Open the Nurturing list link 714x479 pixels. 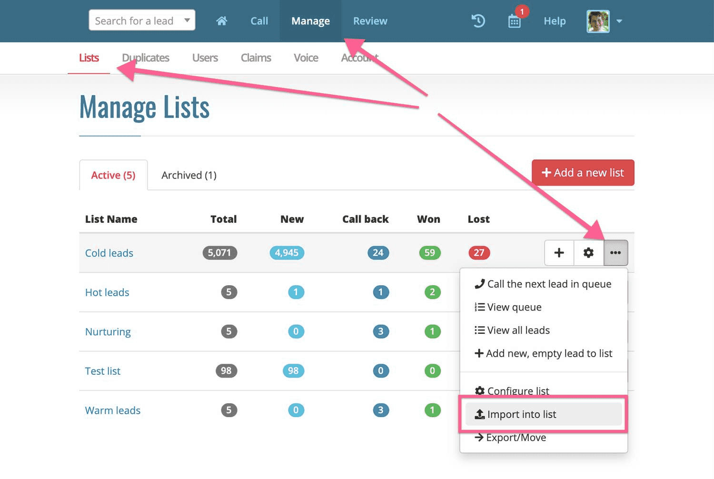point(108,332)
